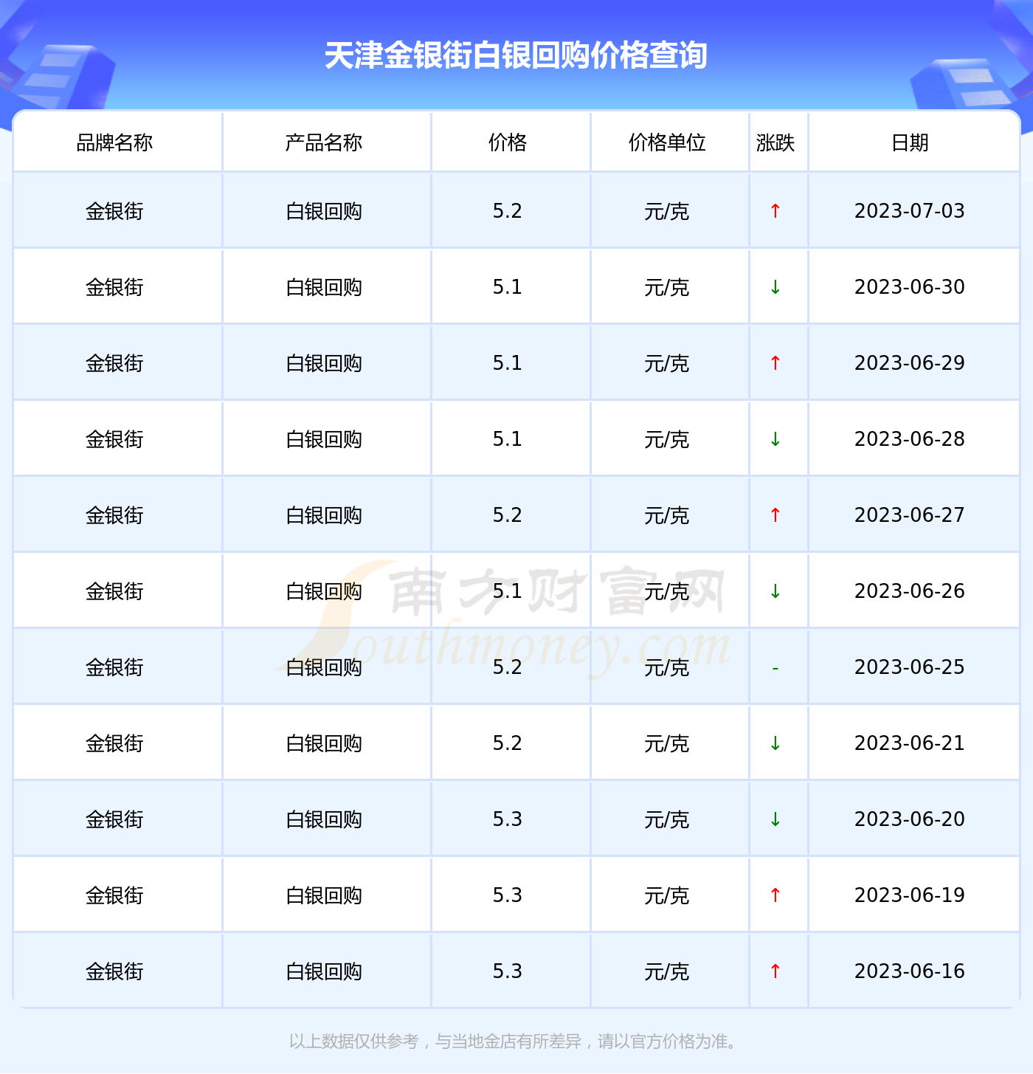The width and height of the screenshot is (1033, 1074).
Task: Click price 5.1 in the 2023-06-26 row
Action: (x=508, y=591)
